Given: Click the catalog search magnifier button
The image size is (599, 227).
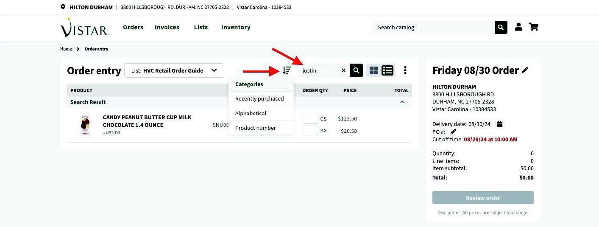Looking at the screenshot, I should point(501,27).
